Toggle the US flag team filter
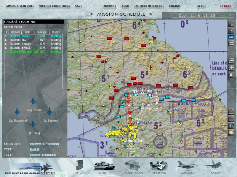This screenshot has width=237, height=177. pyautogui.click(x=231, y=37)
